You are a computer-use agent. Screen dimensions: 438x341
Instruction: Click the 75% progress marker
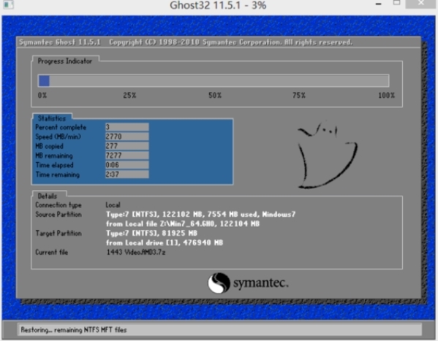pos(299,96)
